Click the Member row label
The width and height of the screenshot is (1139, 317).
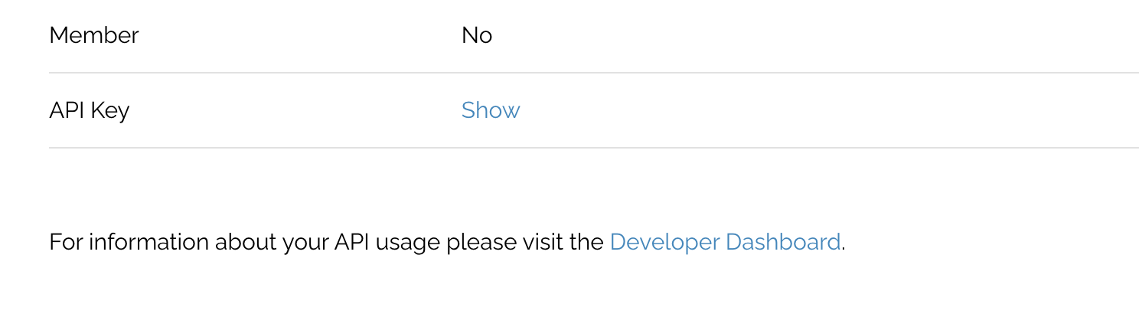pyautogui.click(x=94, y=35)
